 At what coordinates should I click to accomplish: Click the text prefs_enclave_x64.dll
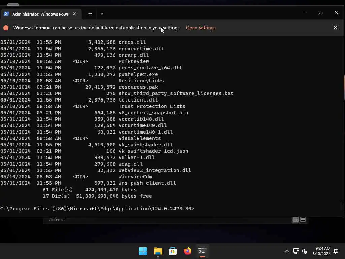pyautogui.click(x=150, y=67)
